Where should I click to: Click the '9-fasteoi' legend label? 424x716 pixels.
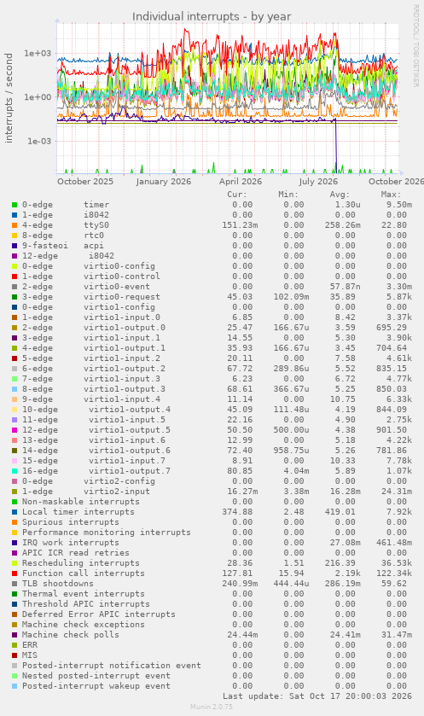tap(45, 246)
